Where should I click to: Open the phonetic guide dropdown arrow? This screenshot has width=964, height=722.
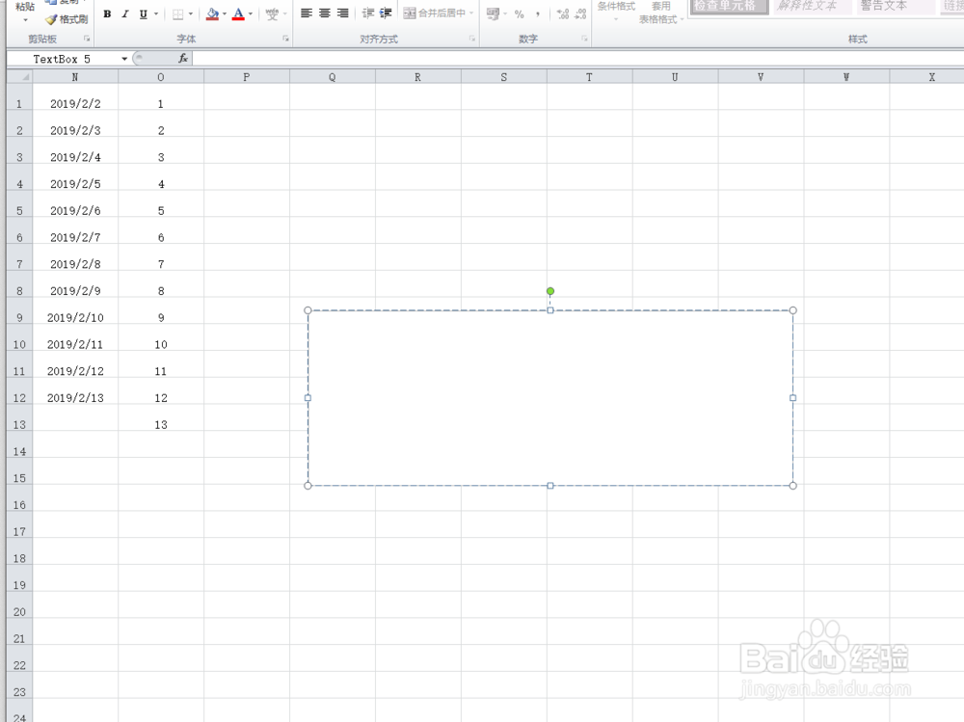pyautogui.click(x=284, y=14)
